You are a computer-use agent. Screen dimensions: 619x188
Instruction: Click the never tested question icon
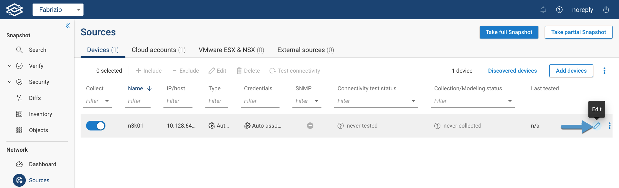click(x=340, y=126)
